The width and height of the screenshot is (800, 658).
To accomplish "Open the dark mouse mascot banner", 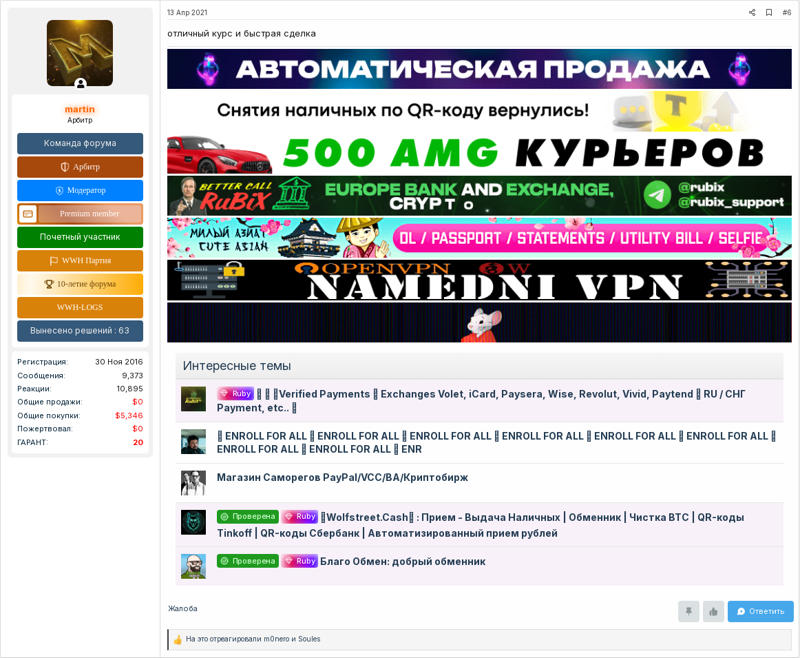I will coord(479,322).
